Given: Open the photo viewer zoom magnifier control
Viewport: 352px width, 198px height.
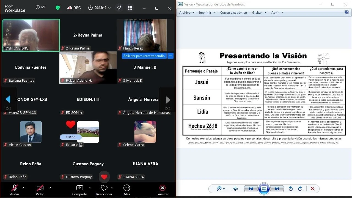Looking at the screenshot, I should tap(221, 189).
